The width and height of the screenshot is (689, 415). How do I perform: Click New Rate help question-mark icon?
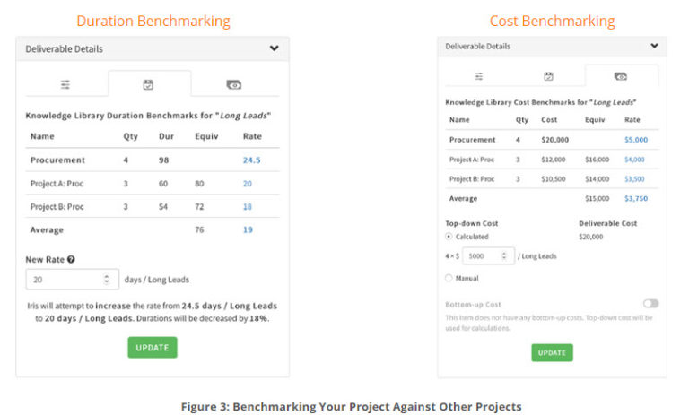71,259
